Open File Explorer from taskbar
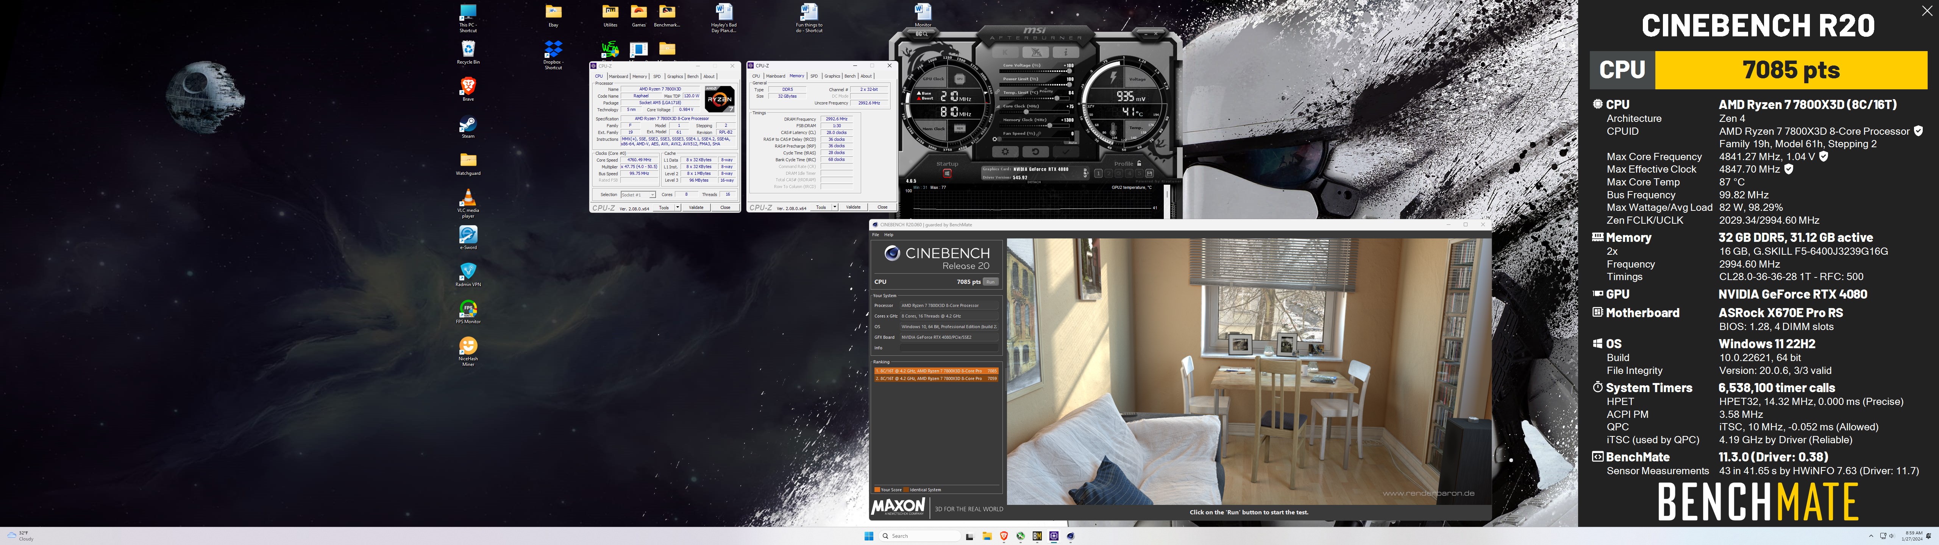This screenshot has height=545, width=1939. coord(988,536)
